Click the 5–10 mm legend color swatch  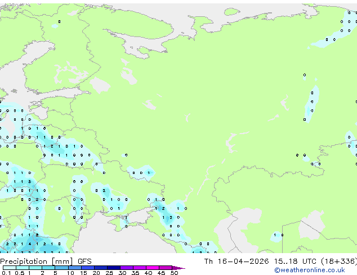61,268
